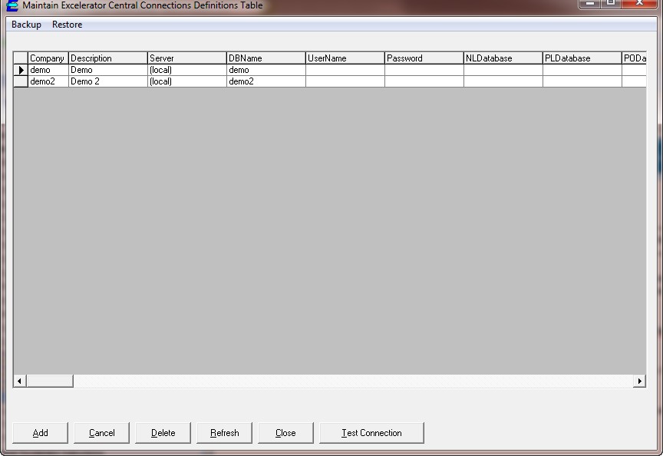Open the Backup menu

pos(26,25)
